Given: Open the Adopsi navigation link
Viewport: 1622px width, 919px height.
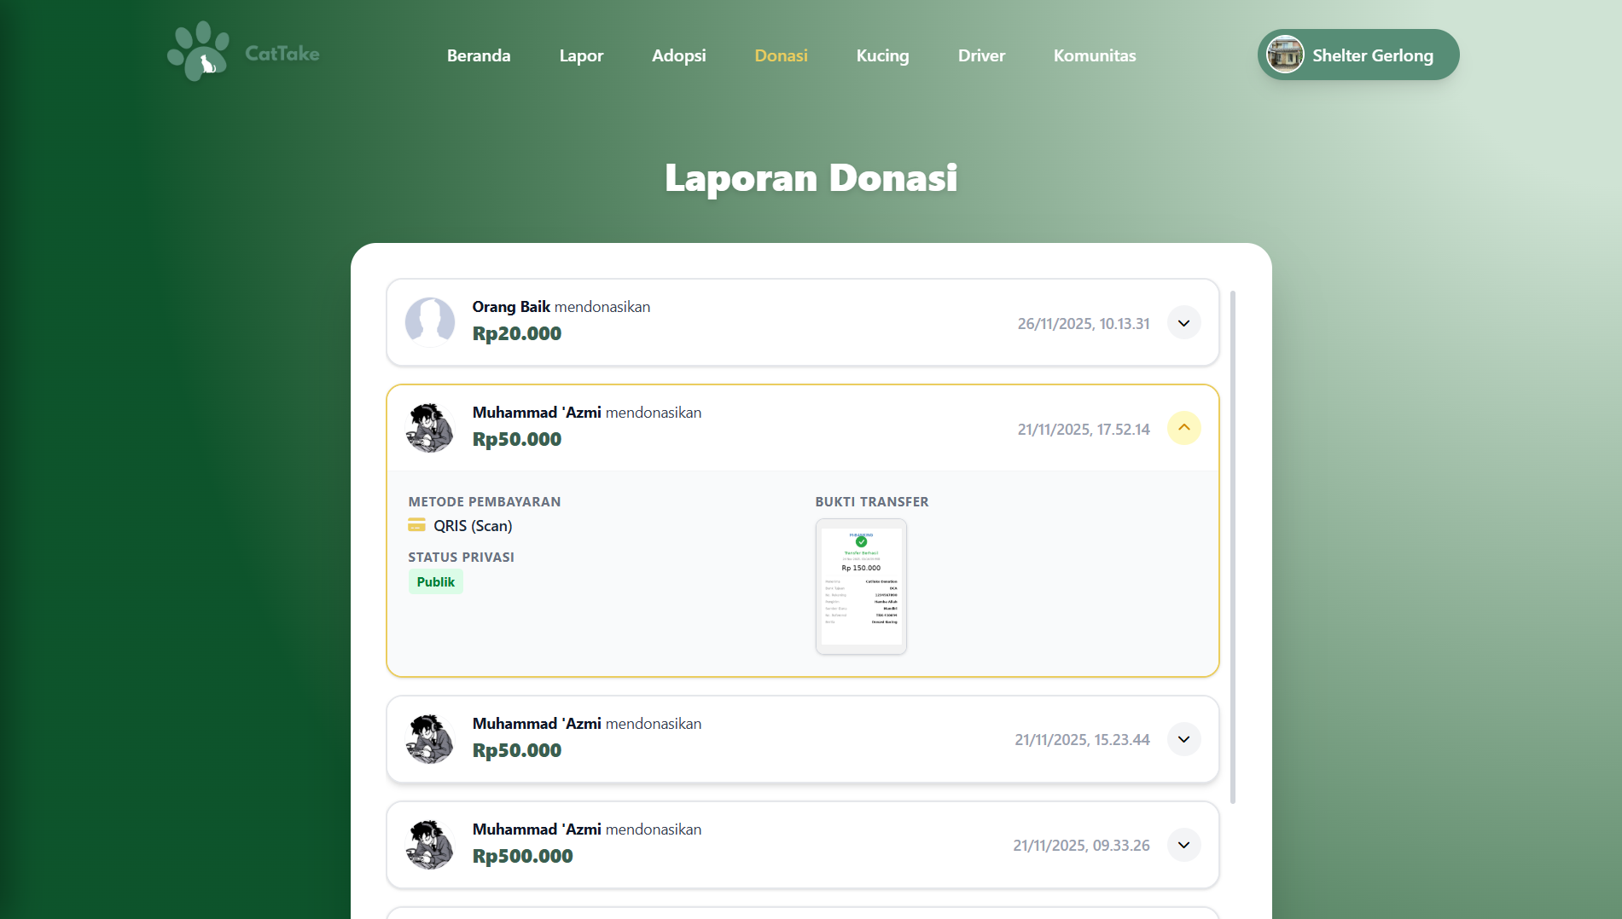Looking at the screenshot, I should click(678, 55).
